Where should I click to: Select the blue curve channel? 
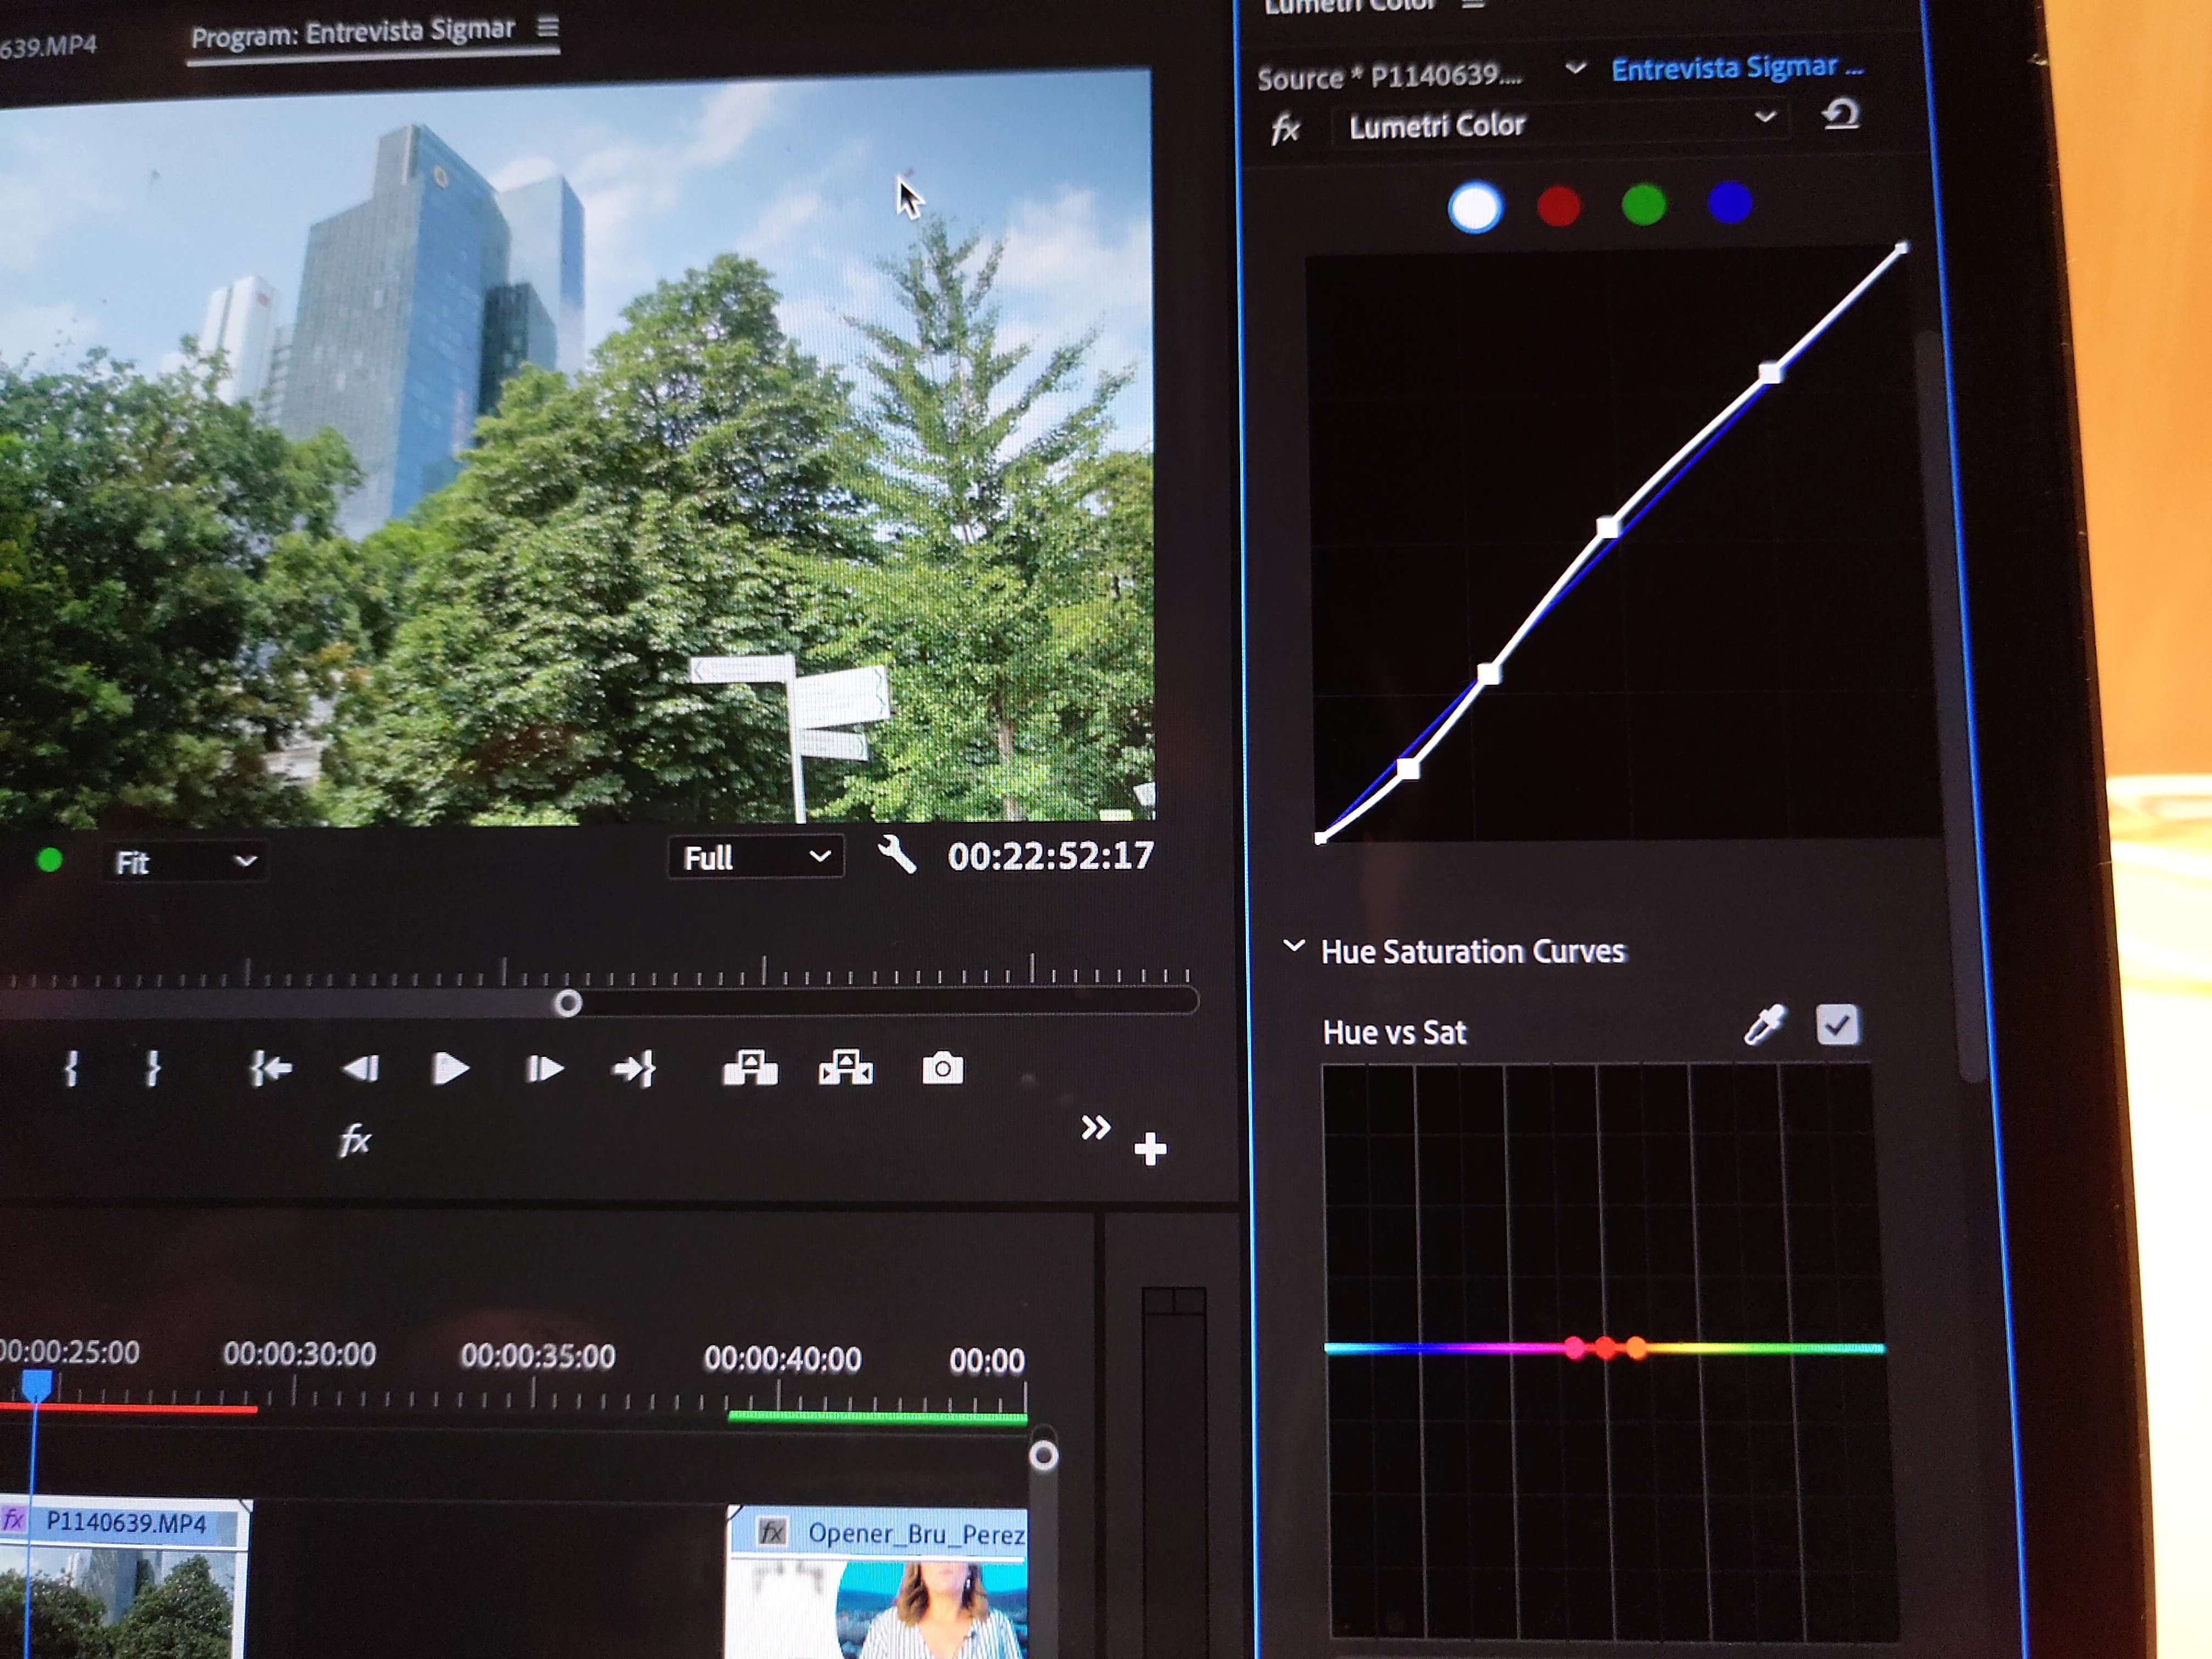[1729, 202]
